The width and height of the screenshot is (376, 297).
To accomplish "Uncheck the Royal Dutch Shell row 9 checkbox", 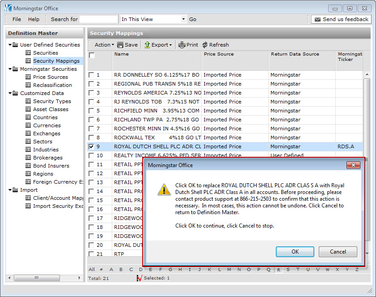I will coord(91,146).
